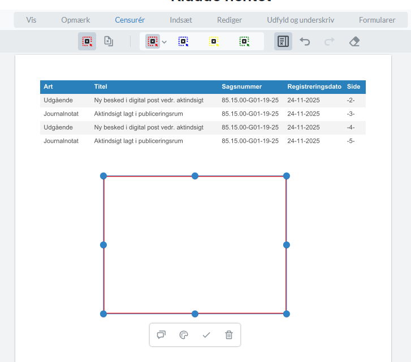Image resolution: width=411 pixels, height=362 pixels.
Task: Go to the Indsæt tab
Action: pyautogui.click(x=181, y=20)
